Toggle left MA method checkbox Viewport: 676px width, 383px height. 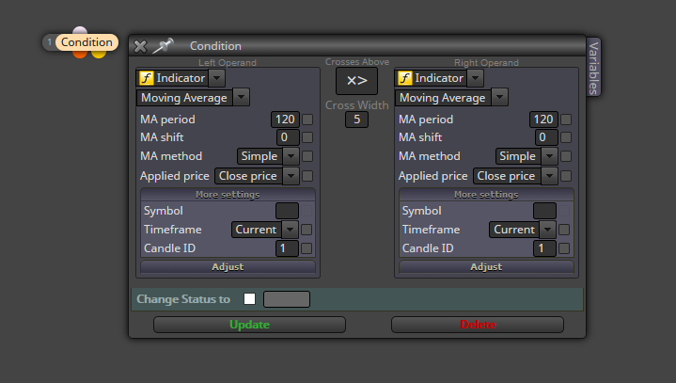[x=307, y=156]
